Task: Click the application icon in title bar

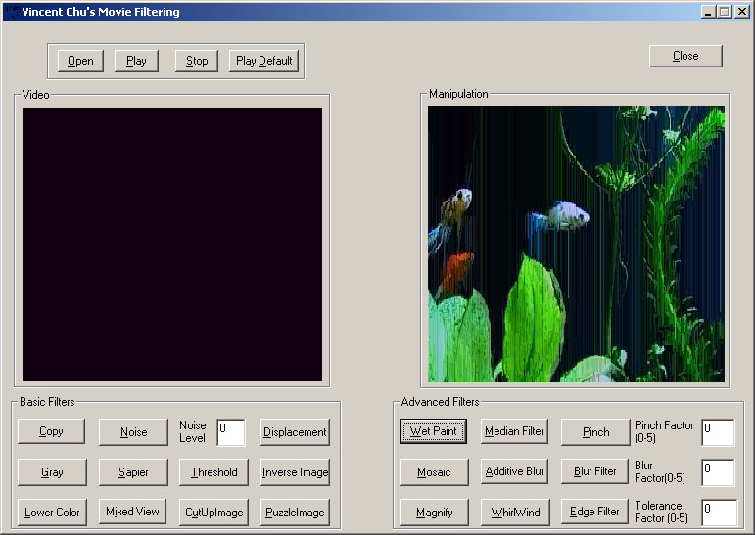Action: pyautogui.click(x=12, y=12)
